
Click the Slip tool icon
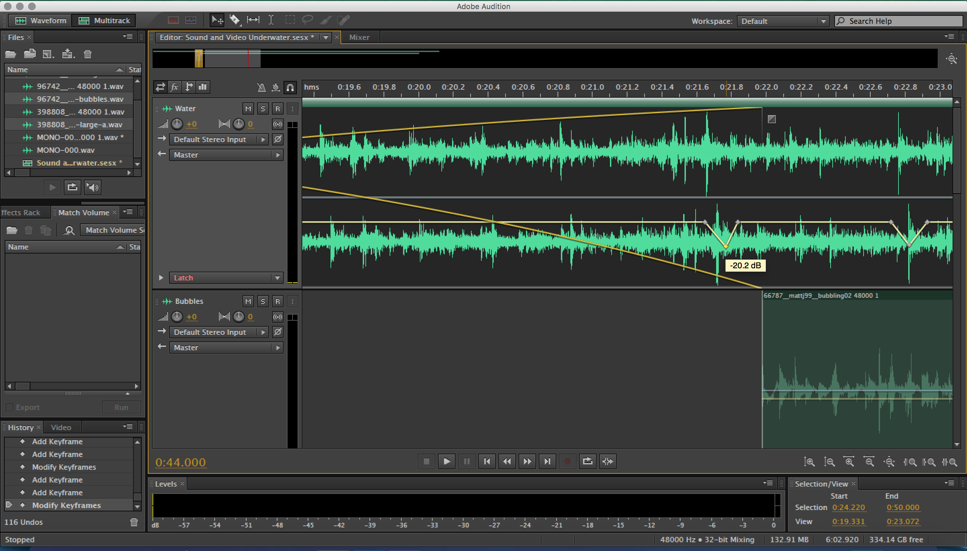click(253, 20)
